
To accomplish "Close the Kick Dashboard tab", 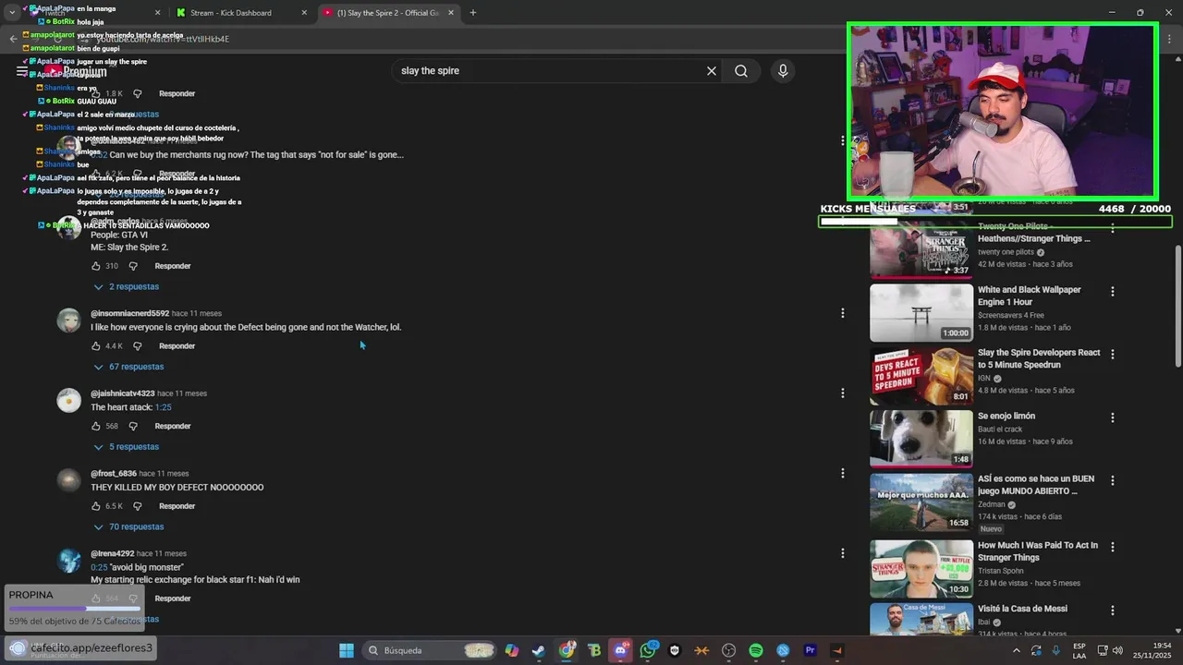I will [304, 13].
